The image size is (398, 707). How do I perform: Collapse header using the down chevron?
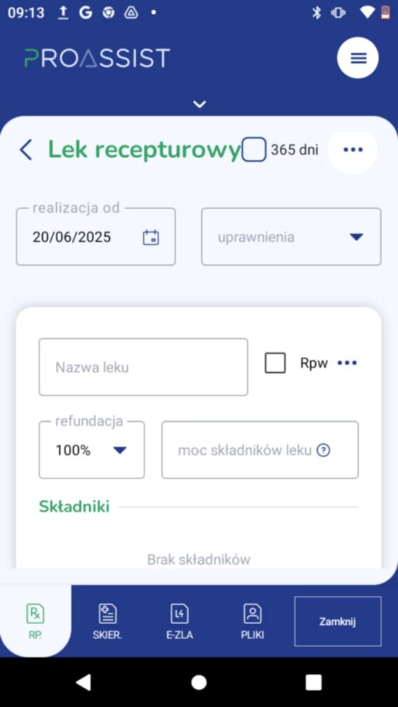pos(200,104)
